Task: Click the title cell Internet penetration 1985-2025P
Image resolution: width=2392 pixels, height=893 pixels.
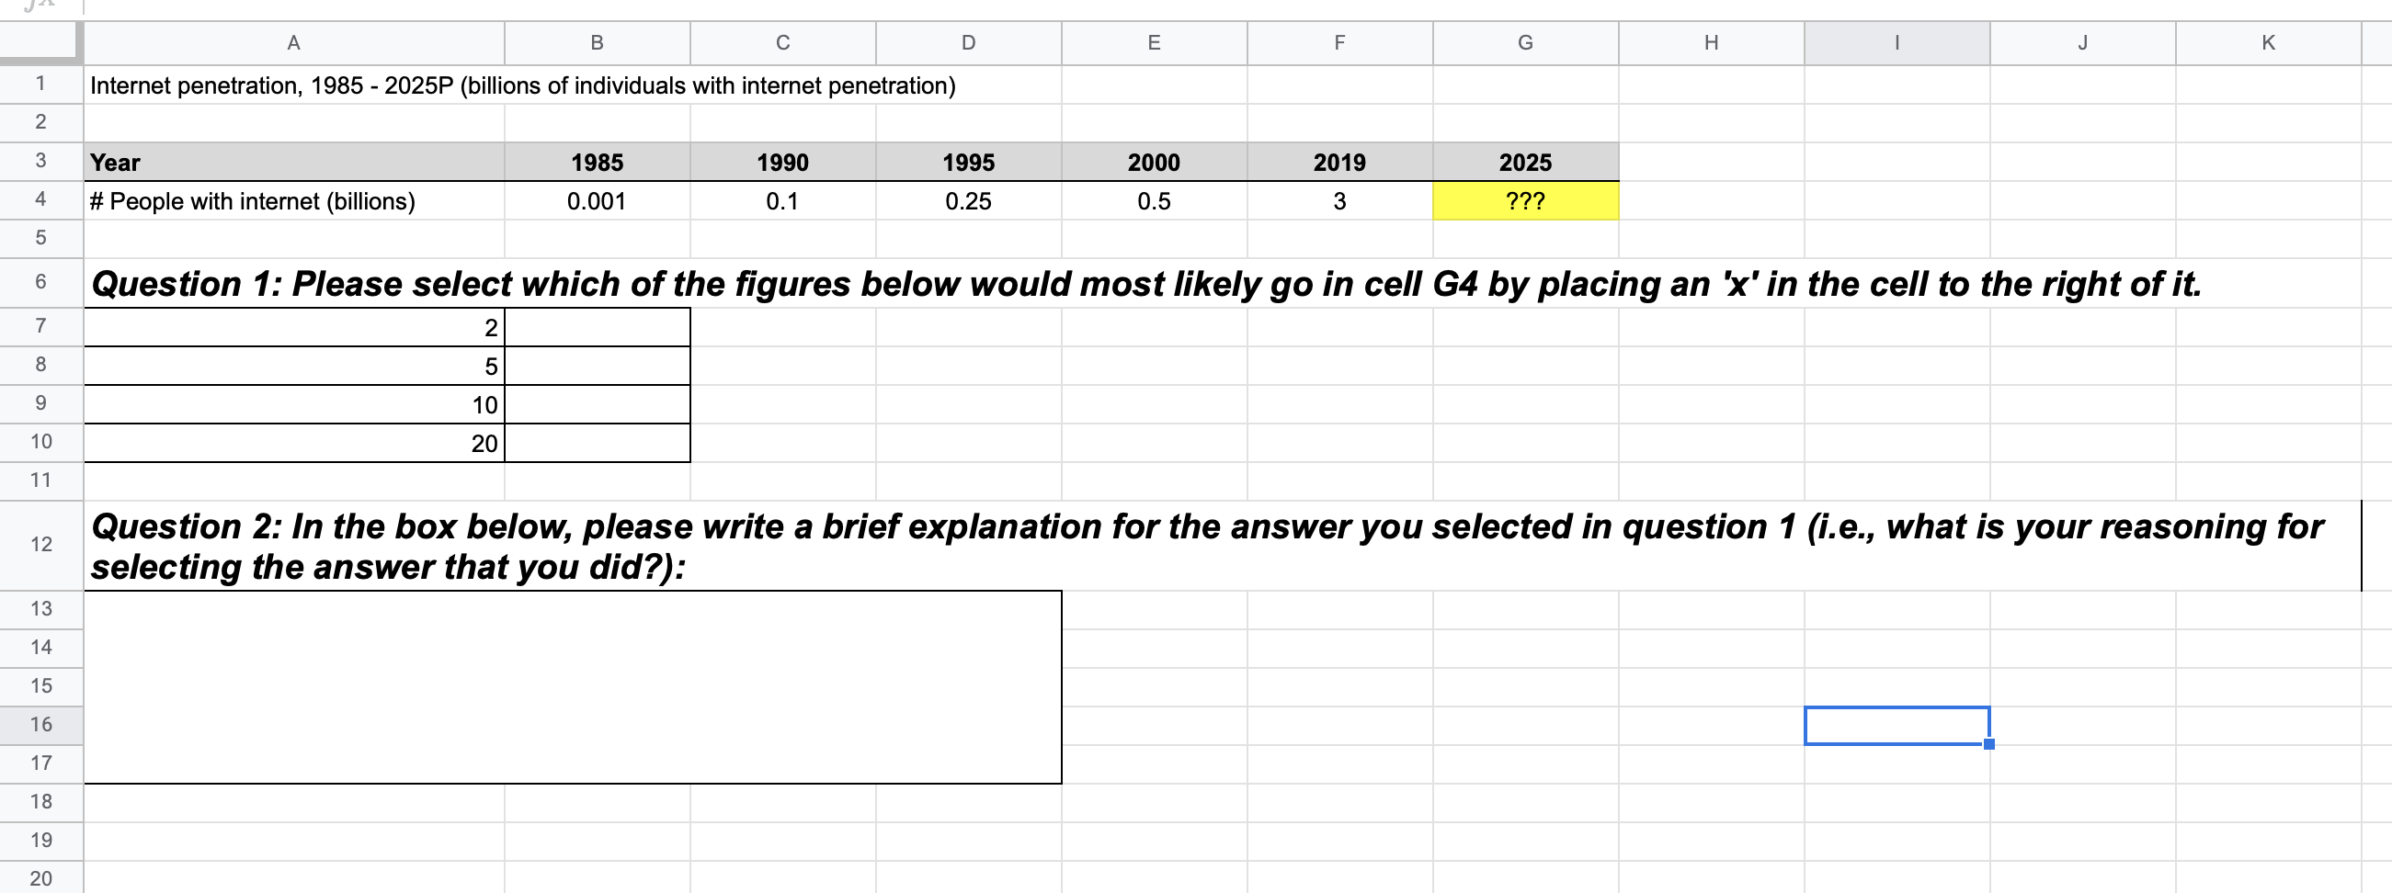Action: pos(293,85)
